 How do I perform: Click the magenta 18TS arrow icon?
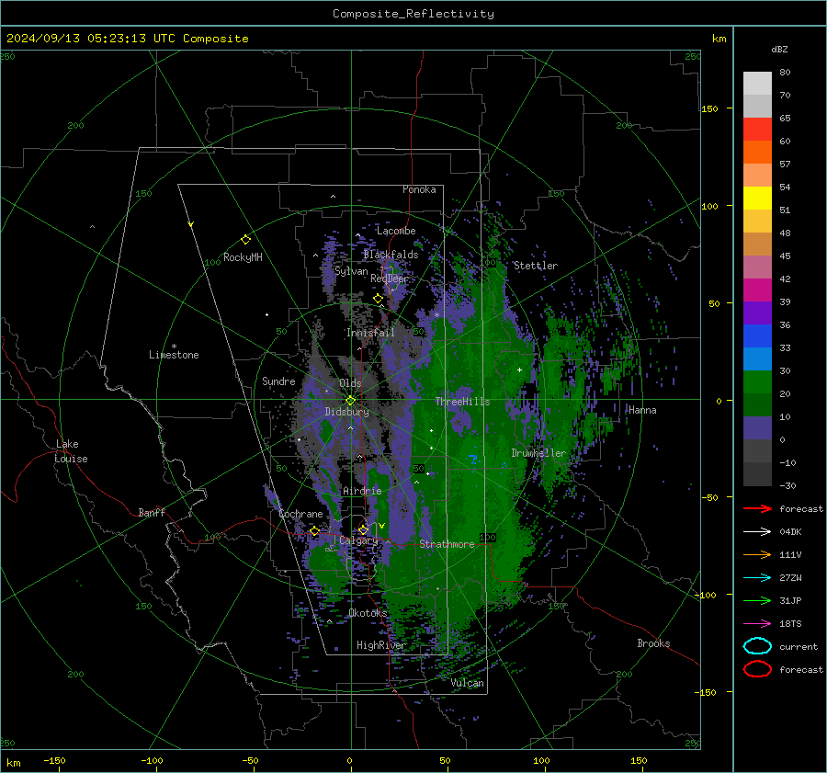click(x=757, y=624)
